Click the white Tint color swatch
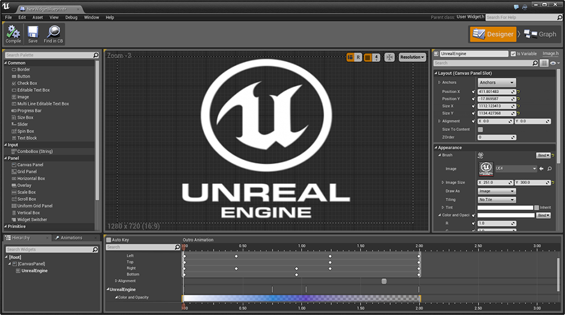The width and height of the screenshot is (565, 315). click(505, 207)
